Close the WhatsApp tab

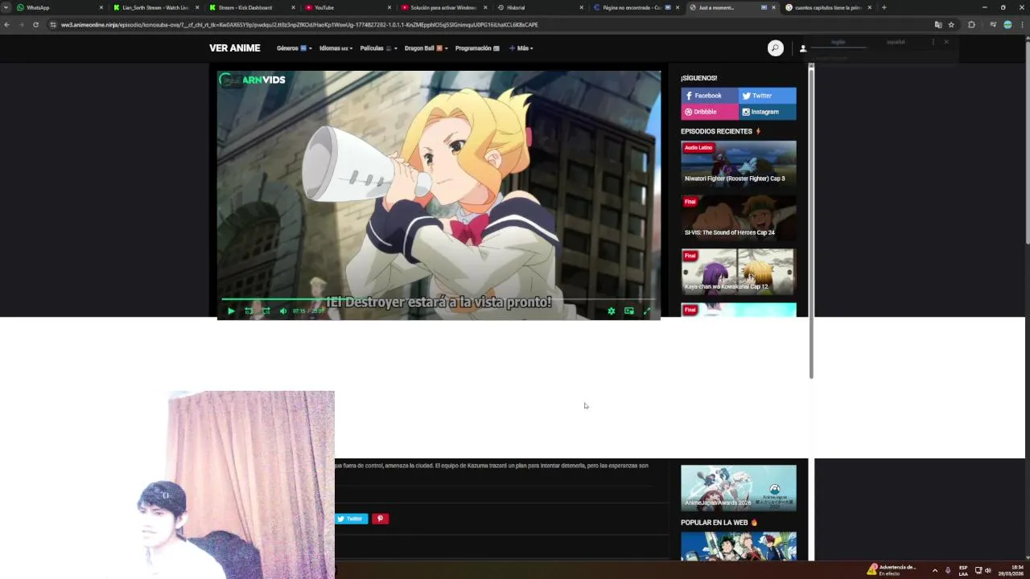[x=101, y=7]
